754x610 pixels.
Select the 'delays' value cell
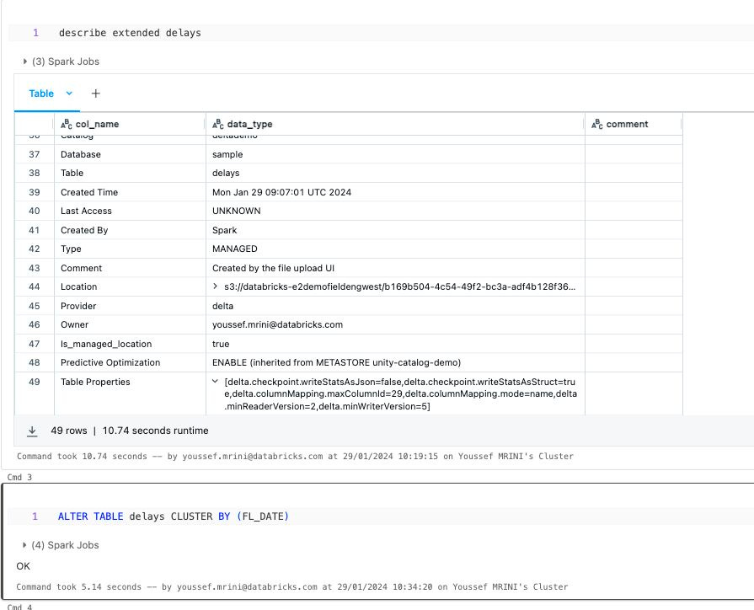click(395, 173)
